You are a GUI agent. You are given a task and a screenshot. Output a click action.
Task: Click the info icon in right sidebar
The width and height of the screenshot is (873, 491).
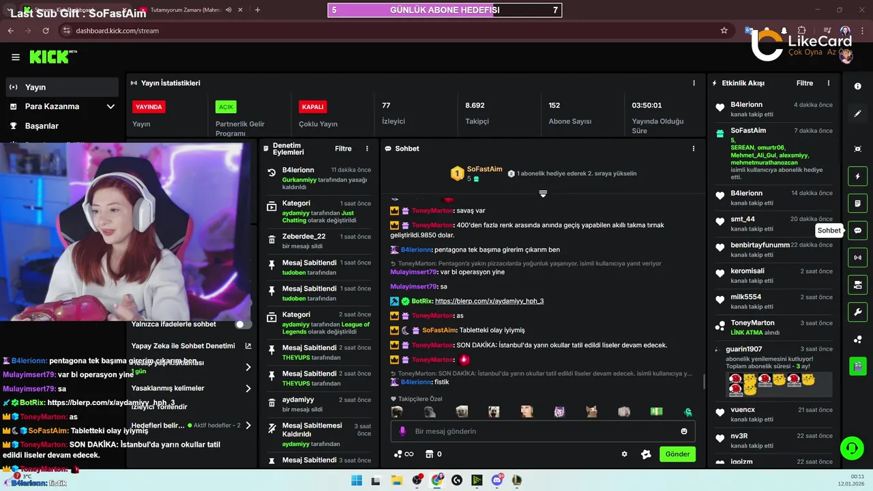[857, 87]
